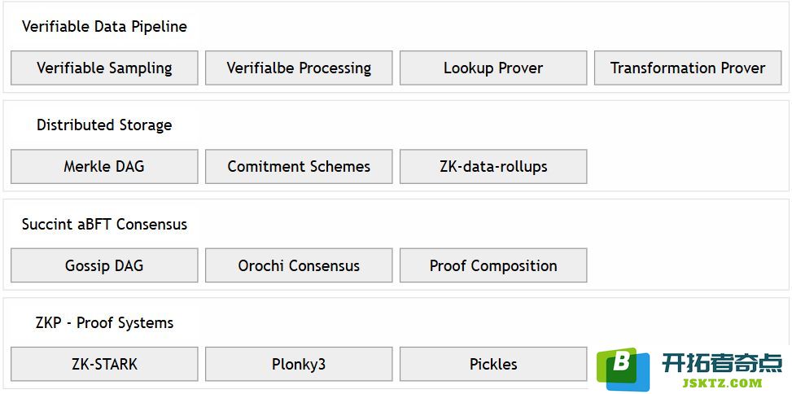
Task: Select the Distributed Storage heading
Action: [104, 125]
